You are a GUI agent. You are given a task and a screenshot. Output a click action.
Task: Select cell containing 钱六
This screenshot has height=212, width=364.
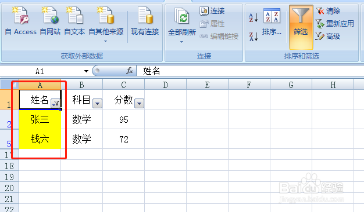(x=40, y=139)
